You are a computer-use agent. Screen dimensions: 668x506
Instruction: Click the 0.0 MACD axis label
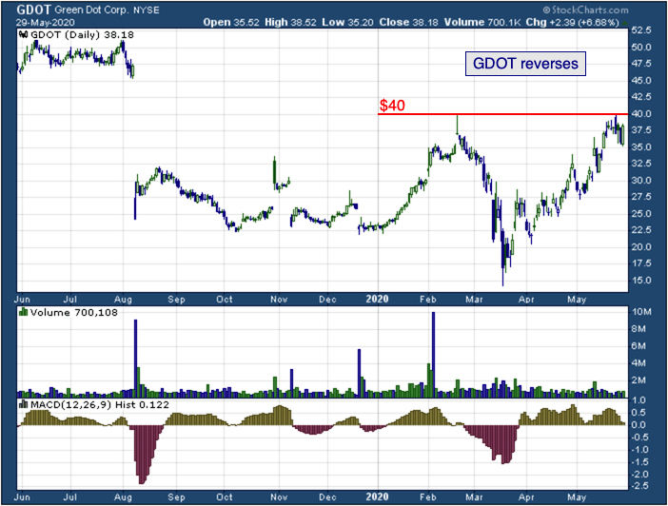pos(639,425)
